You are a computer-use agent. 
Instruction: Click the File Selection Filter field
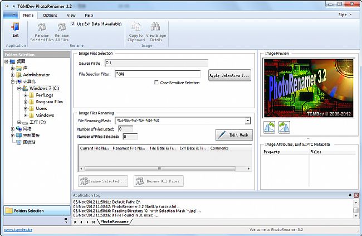(158, 74)
